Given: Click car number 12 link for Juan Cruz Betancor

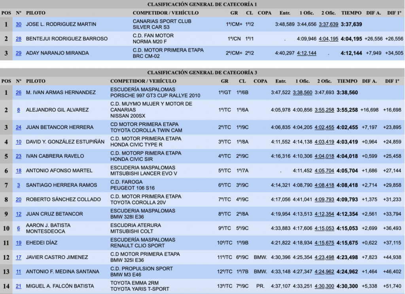Looking at the screenshot, I should (19, 214).
